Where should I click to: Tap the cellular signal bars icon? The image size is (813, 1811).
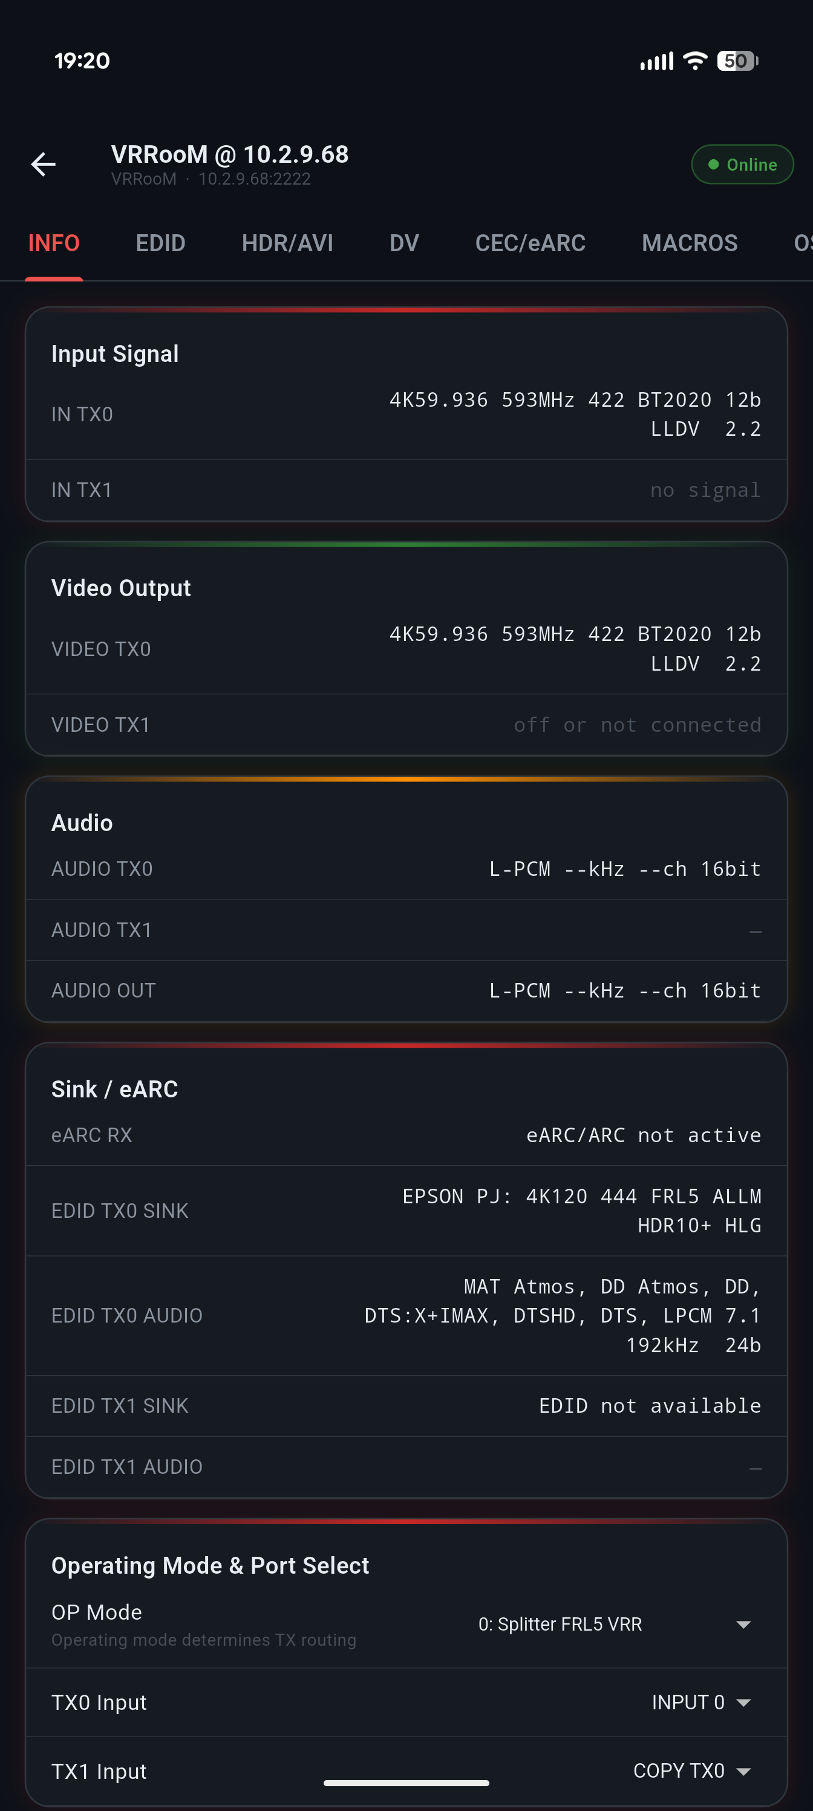(656, 62)
